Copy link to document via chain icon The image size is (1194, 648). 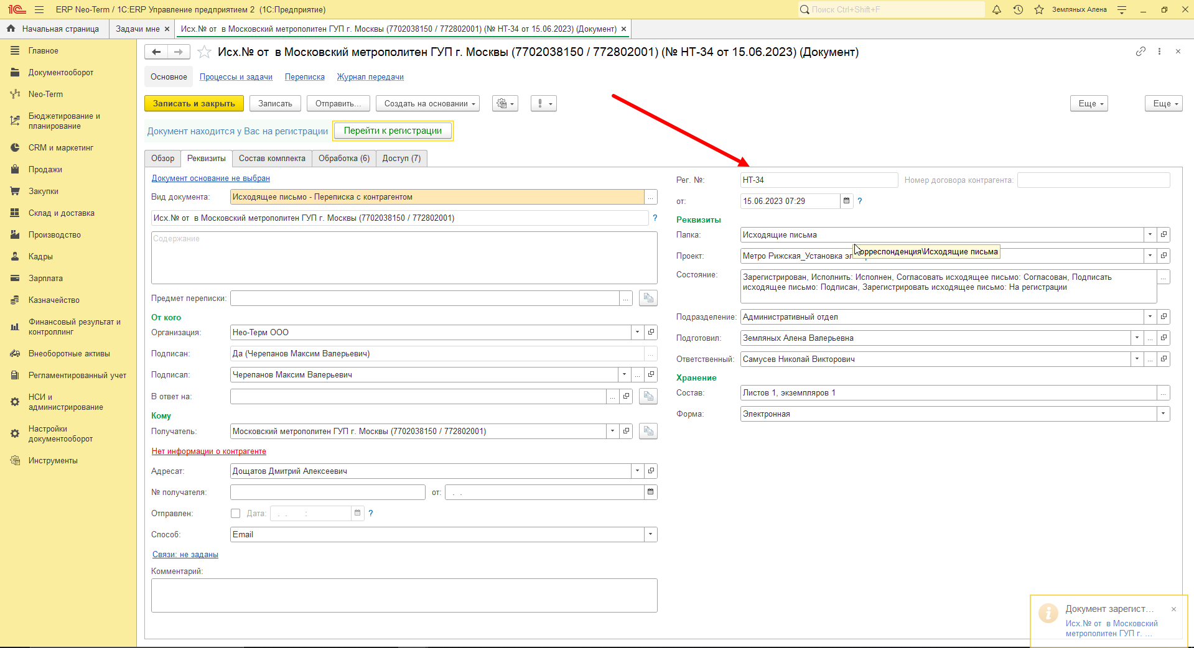click(x=1140, y=52)
